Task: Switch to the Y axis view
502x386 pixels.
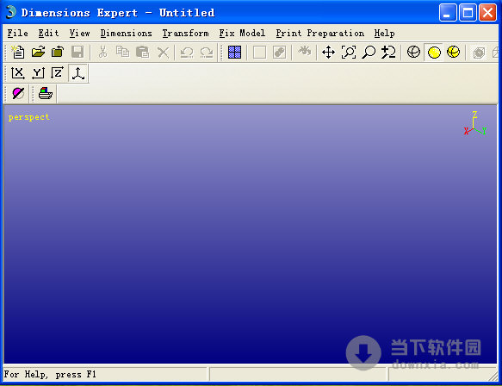Action: tap(38, 73)
